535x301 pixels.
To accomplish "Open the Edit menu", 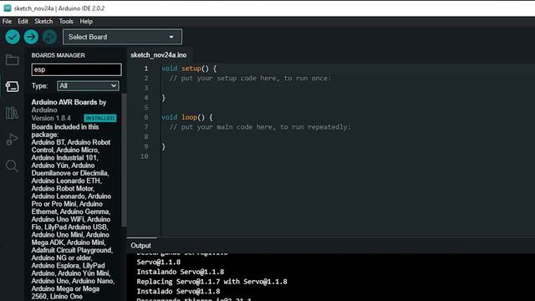I will 23,21.
